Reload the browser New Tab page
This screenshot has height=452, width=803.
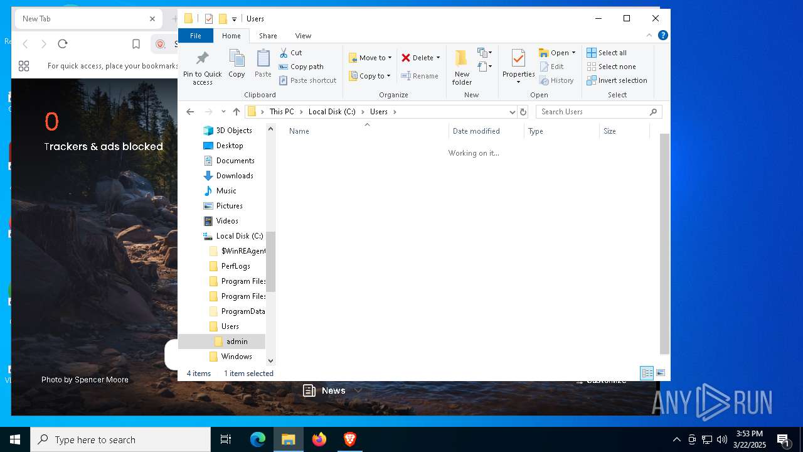62,44
